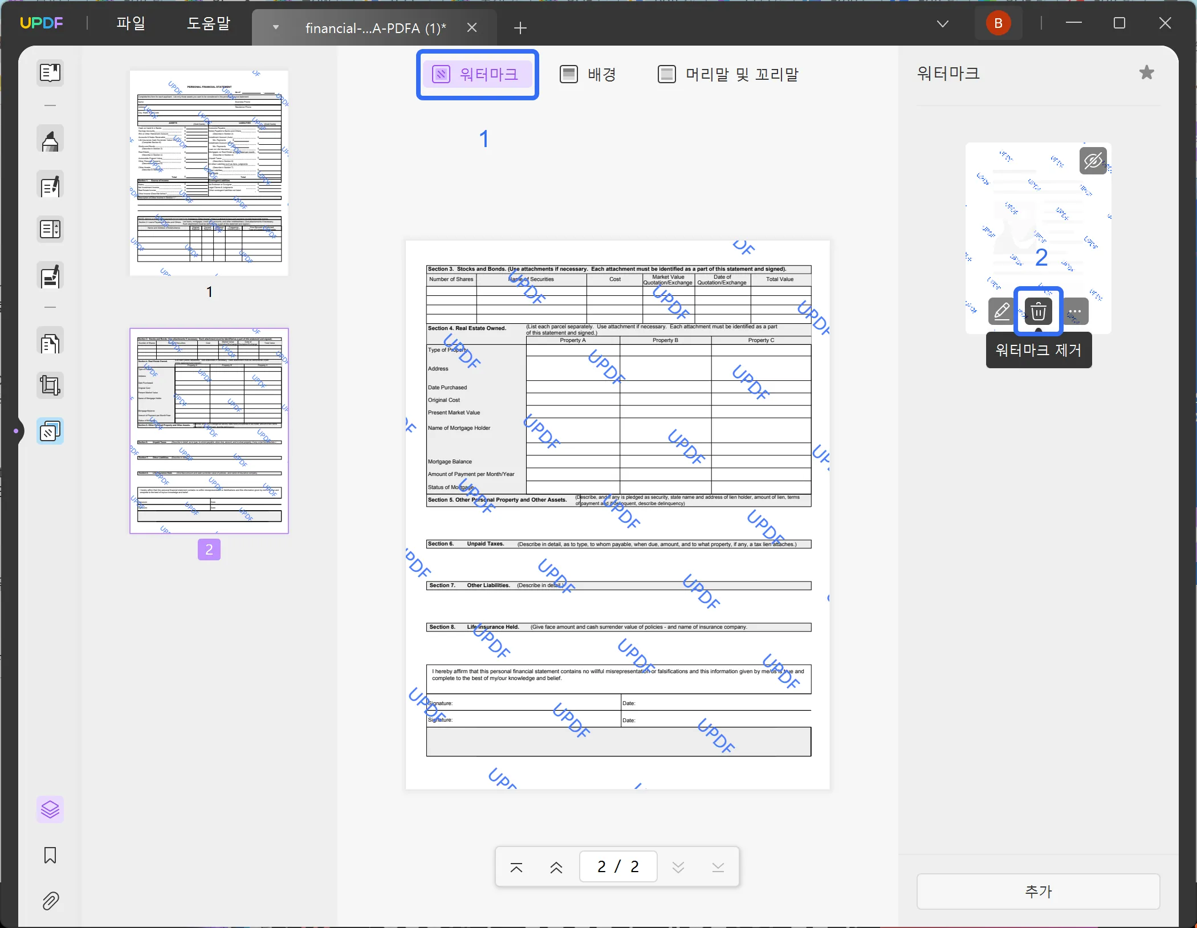Viewport: 1197px width, 928px height.
Task: Open the 파일 menu
Action: point(131,23)
